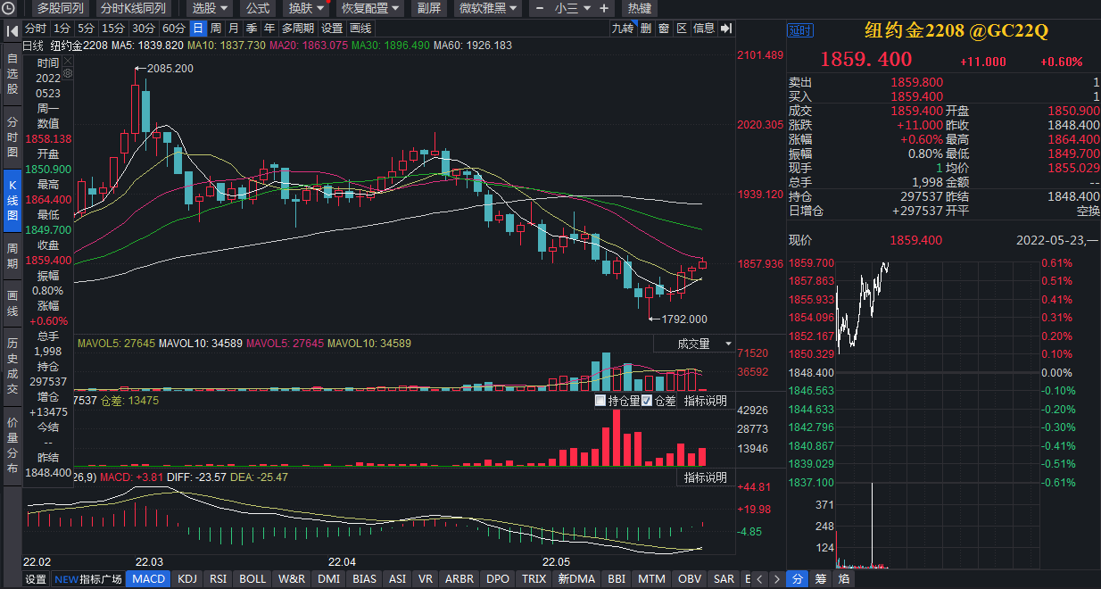Image resolution: width=1101 pixels, height=589 pixels.
Task: Click 指标说明 above the MACD panel
Action: click(705, 477)
